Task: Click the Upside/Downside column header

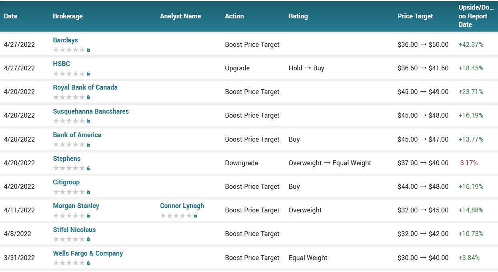Action: click(476, 16)
